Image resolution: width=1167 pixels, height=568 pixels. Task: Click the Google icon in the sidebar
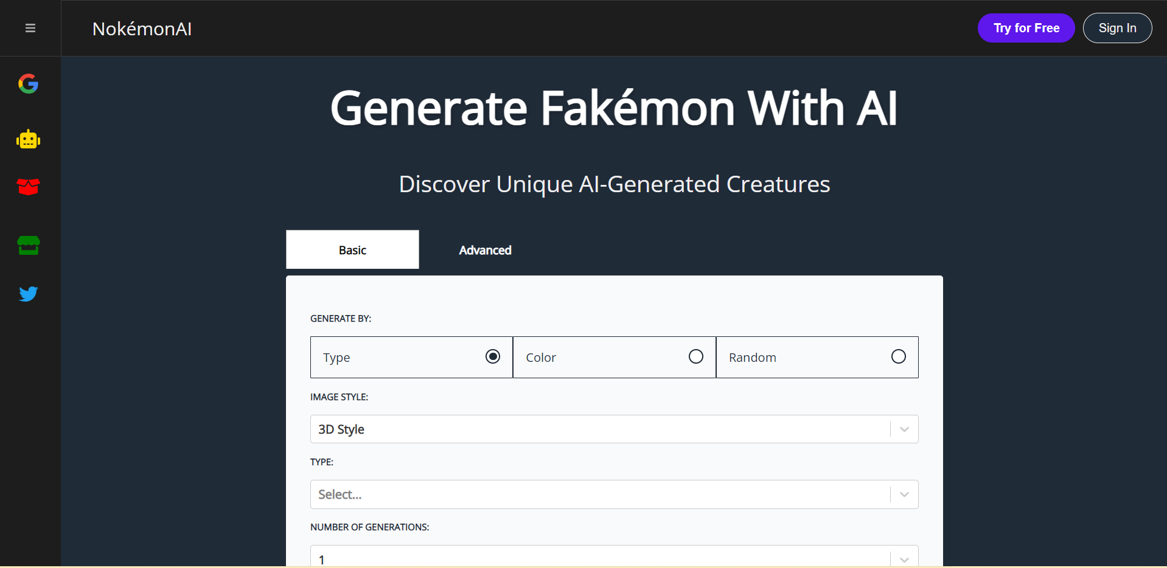click(x=28, y=83)
